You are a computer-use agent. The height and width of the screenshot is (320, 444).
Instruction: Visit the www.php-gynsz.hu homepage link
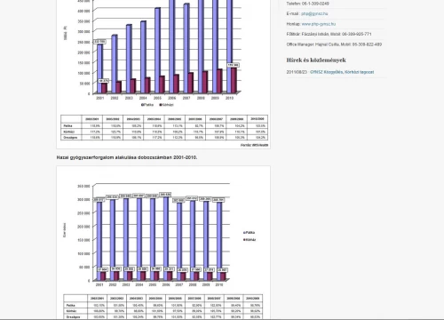319,24
